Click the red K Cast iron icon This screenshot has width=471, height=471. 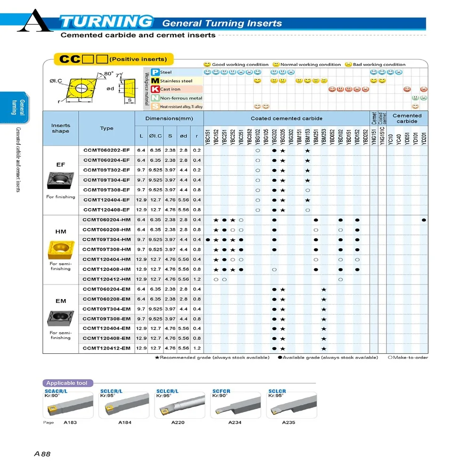click(155, 89)
